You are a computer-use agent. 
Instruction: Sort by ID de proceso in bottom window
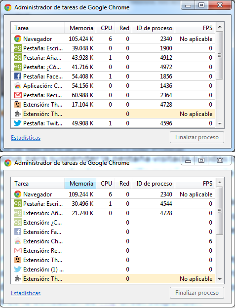(154, 184)
